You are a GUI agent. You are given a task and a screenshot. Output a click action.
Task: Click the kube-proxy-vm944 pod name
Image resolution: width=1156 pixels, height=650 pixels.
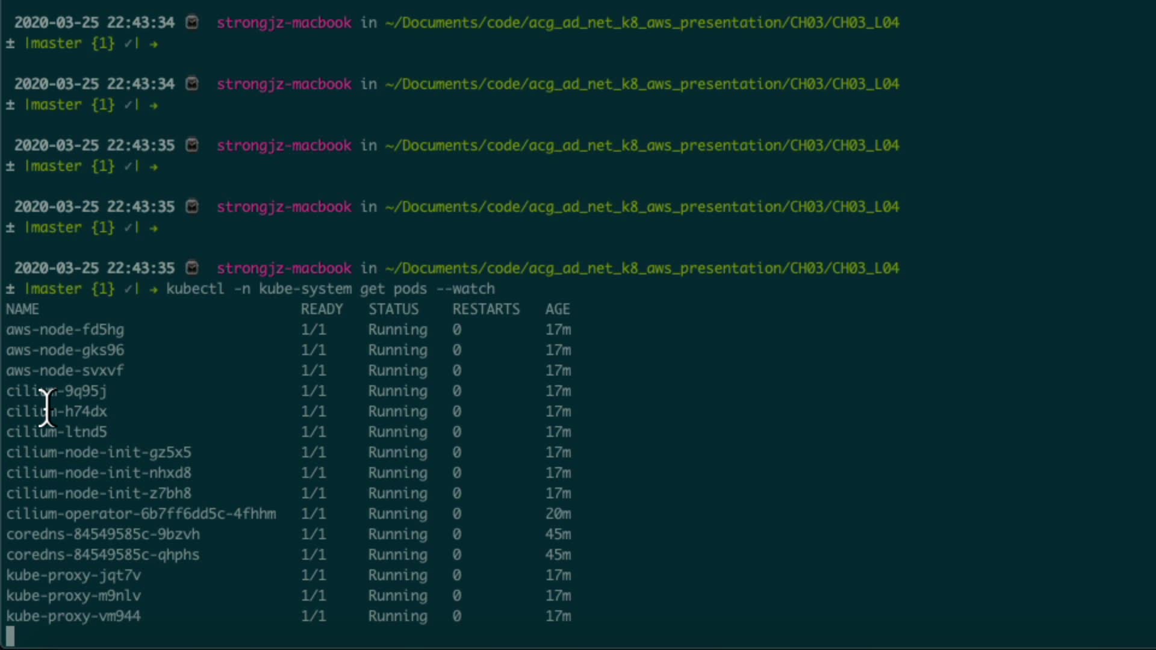click(73, 616)
